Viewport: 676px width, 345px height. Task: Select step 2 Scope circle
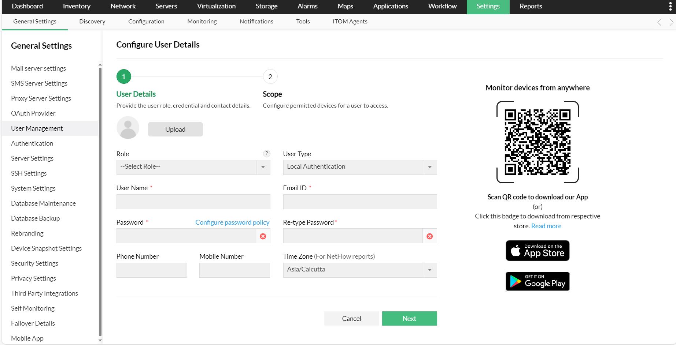270,77
